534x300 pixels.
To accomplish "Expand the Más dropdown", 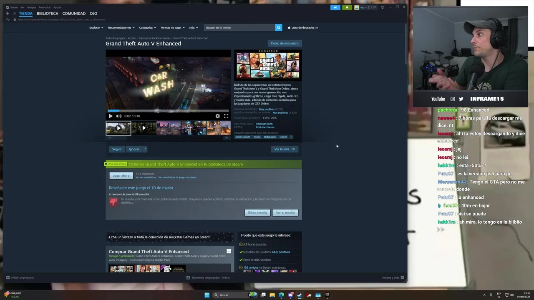I will click(193, 27).
